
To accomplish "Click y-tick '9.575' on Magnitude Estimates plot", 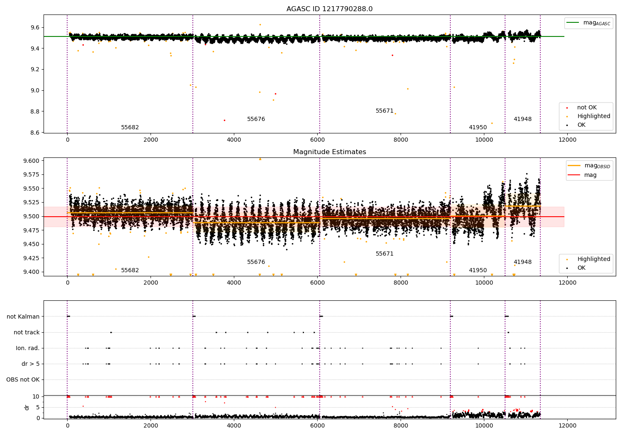I will click(32, 175).
